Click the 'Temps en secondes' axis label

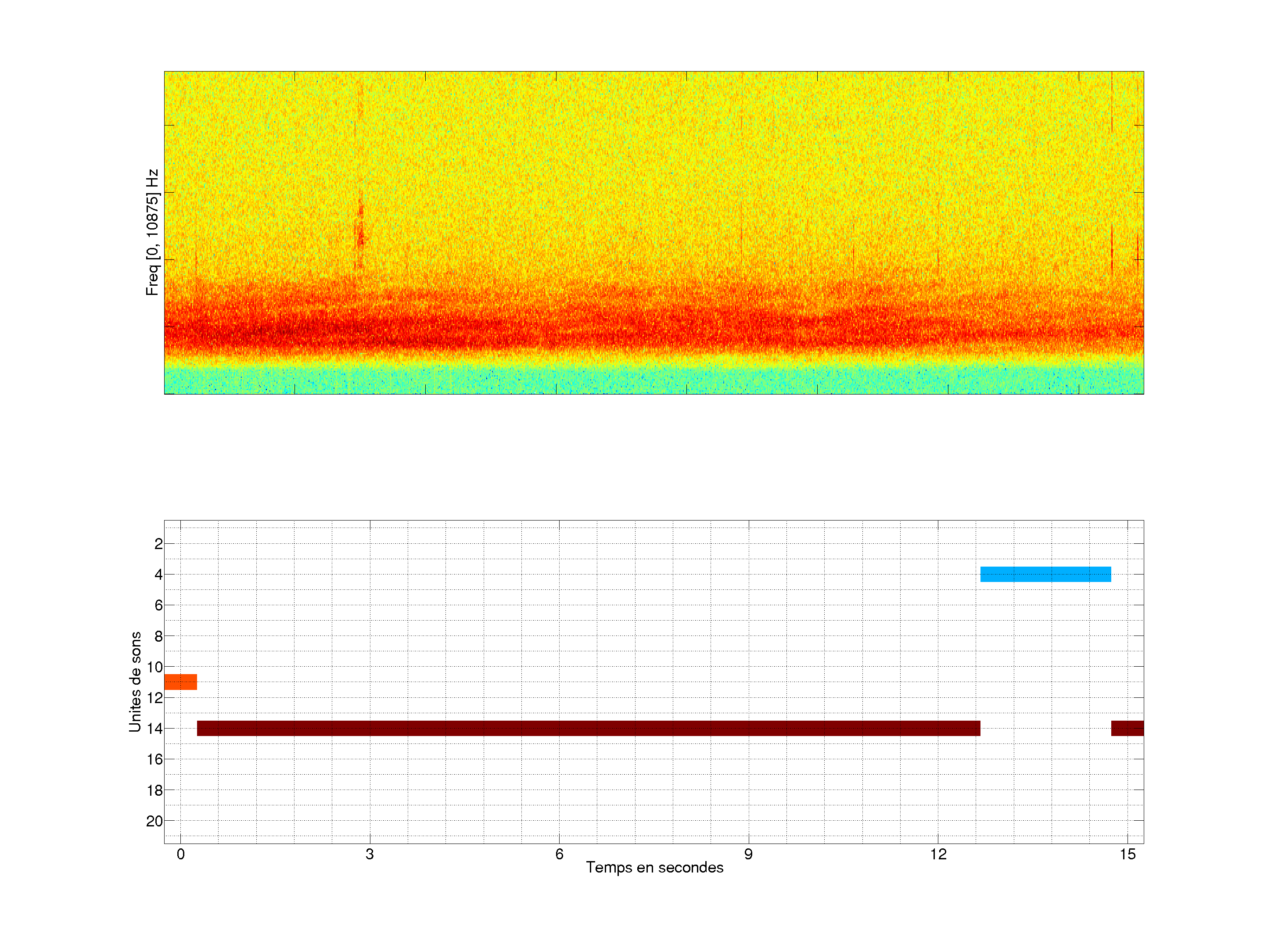click(654, 867)
